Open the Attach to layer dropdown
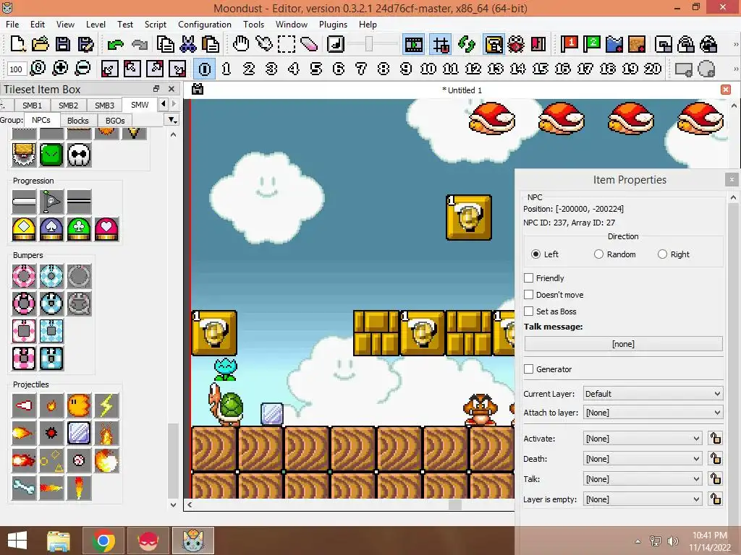 (653, 413)
